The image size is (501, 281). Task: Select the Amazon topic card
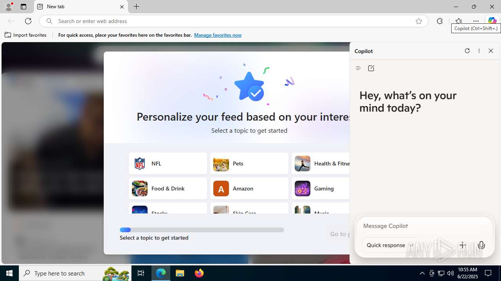coord(249,189)
